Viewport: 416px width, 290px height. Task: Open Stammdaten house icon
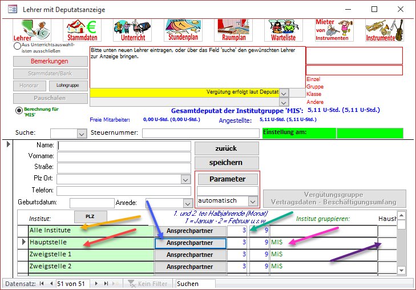pos(81,30)
